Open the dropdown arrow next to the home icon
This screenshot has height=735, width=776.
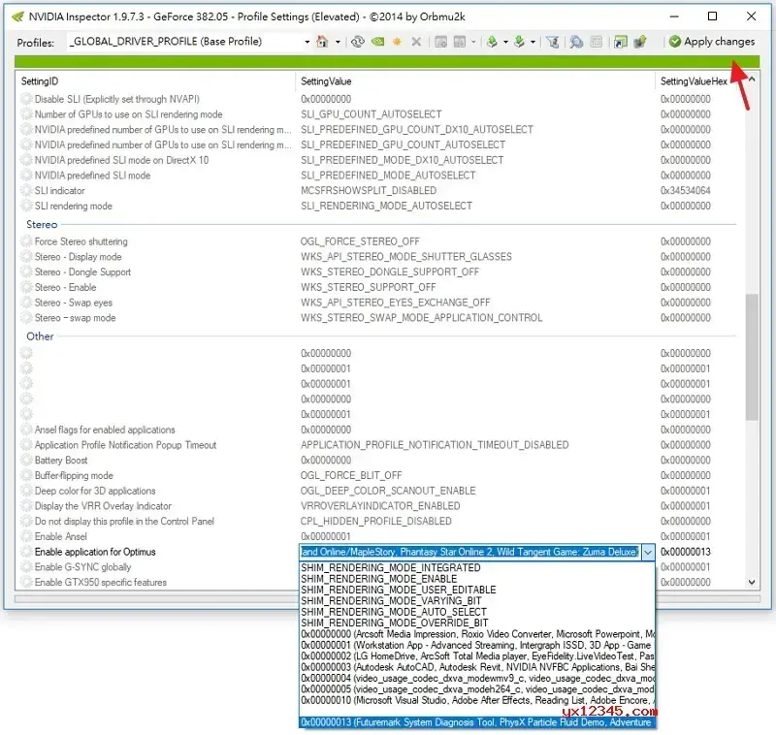338,42
